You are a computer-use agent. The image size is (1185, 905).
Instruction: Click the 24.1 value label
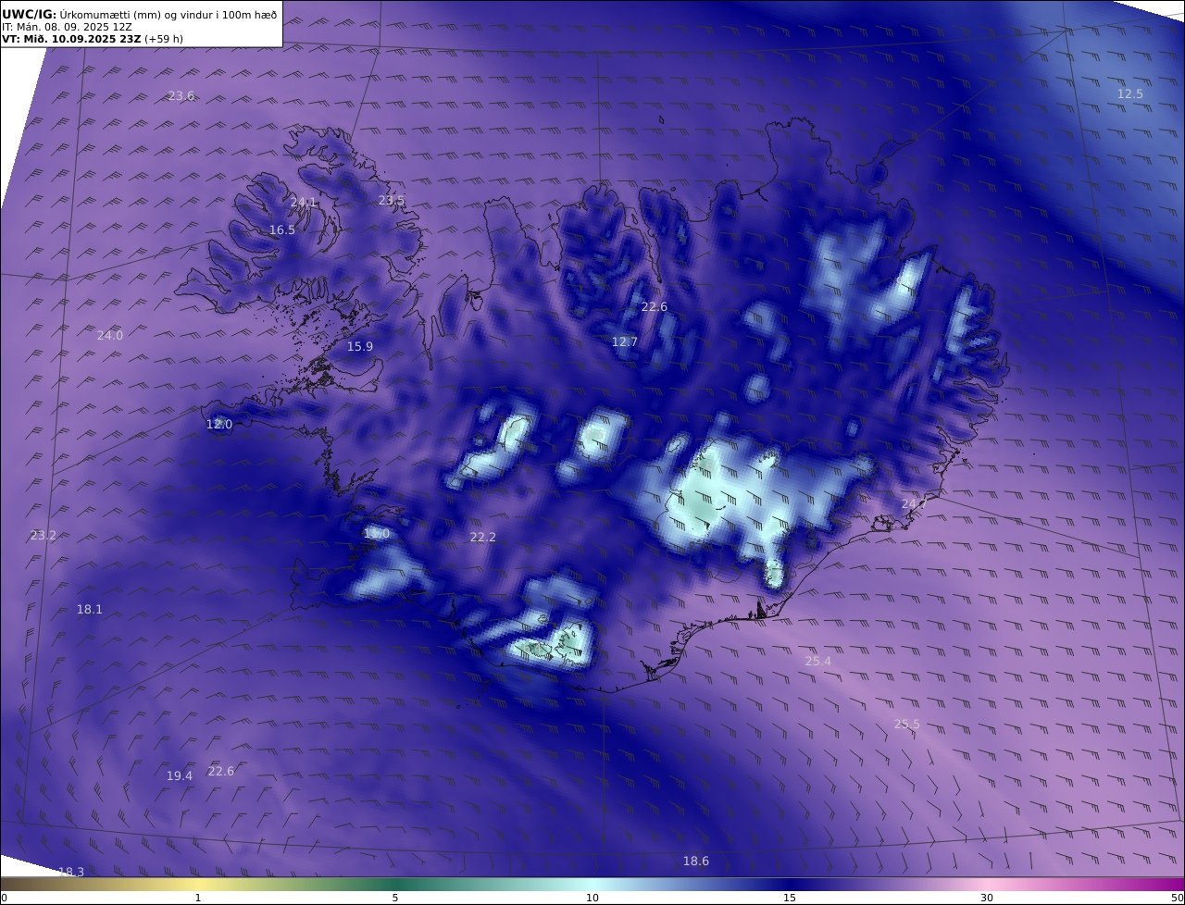(x=304, y=203)
